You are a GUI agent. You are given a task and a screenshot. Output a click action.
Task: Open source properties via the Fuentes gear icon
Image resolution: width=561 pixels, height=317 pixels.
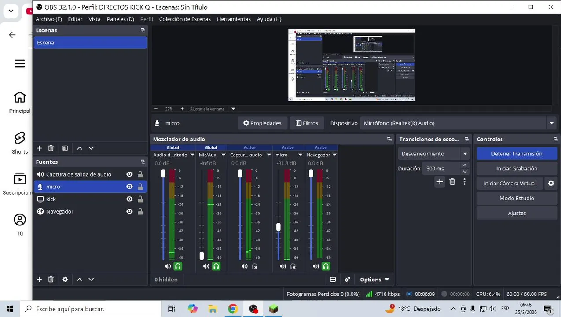pyautogui.click(x=65, y=280)
